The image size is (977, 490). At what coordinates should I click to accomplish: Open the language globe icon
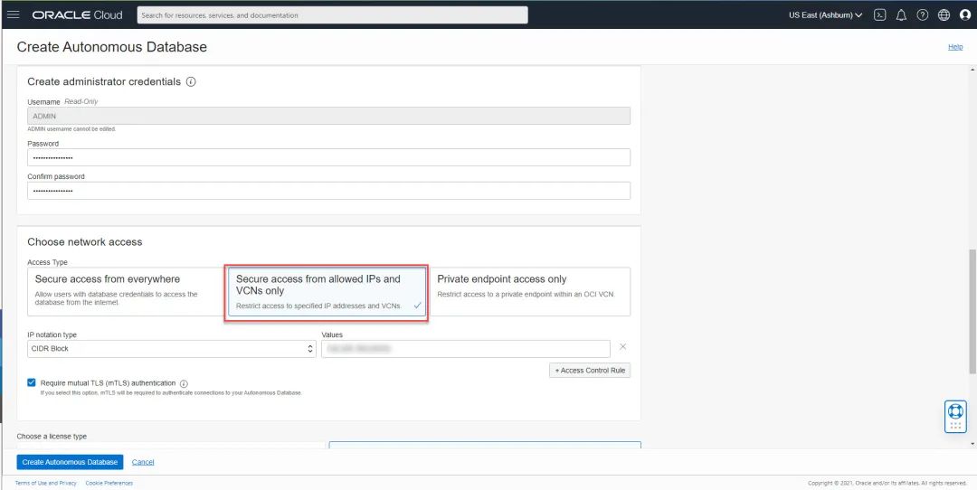pyautogui.click(x=944, y=15)
